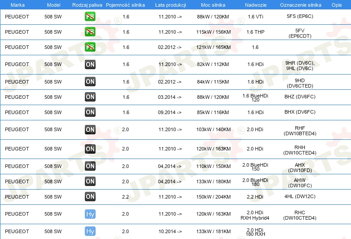Screen dimensions: 351x239
Task: Click body type 2.0 HDi RXH Hybrid4
Action: click(x=255, y=215)
